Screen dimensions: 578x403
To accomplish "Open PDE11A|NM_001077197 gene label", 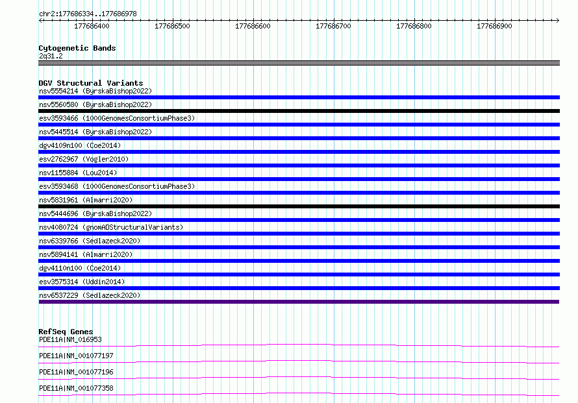I will 76,356.
